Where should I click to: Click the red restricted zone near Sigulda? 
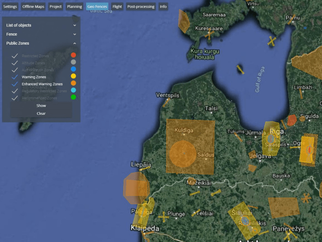click(x=292, y=120)
